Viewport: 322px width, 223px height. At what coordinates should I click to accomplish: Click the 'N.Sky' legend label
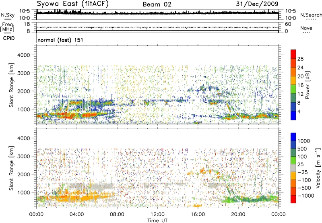pyautogui.click(x=8, y=15)
